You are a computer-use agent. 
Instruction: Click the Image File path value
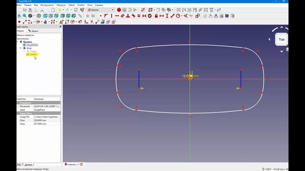point(47,117)
